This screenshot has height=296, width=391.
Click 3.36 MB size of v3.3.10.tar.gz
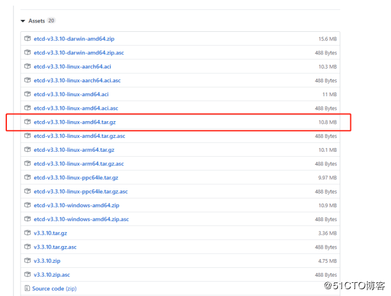coord(327,234)
